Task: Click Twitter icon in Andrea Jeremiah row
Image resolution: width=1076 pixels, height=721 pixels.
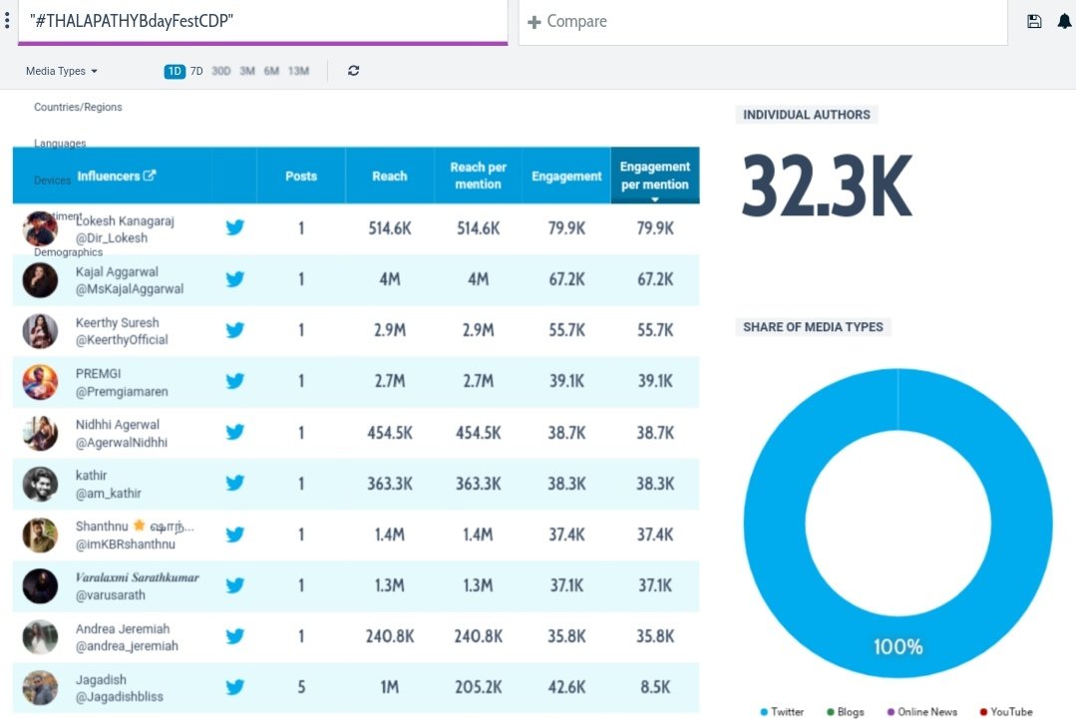Action: [235, 636]
